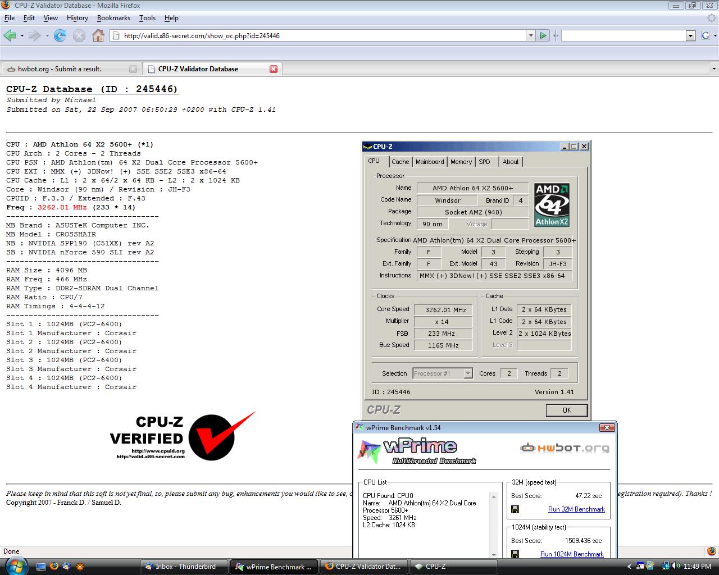Open CPU-Z taskbar button
Screen dimensions: 719x575
(454, 567)
